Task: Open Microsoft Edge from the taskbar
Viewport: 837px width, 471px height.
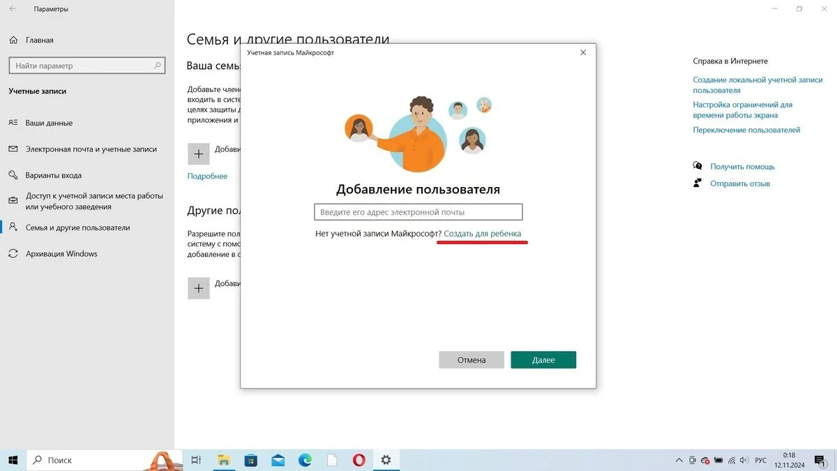Action: tap(305, 460)
